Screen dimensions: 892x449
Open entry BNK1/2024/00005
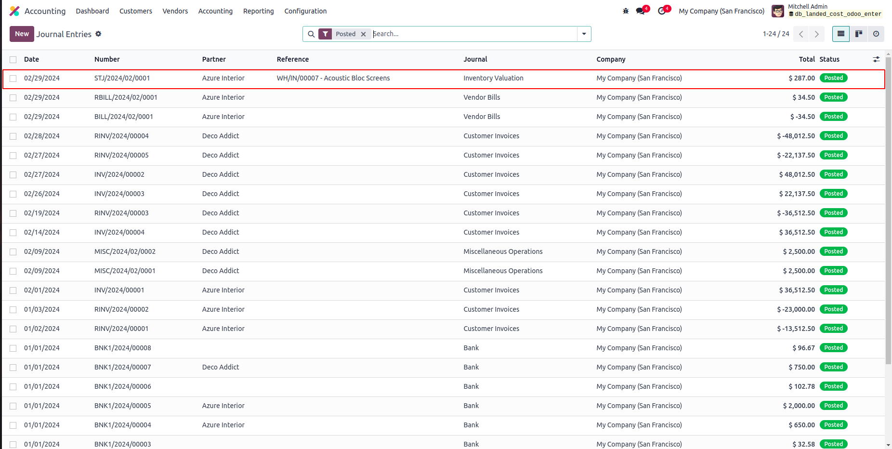(x=123, y=406)
